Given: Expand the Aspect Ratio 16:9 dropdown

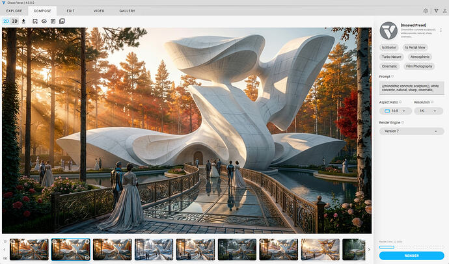Looking at the screenshot, I should point(394,111).
